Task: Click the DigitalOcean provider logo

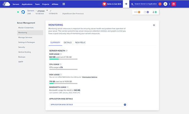Action: pyautogui.click(x=23, y=12)
